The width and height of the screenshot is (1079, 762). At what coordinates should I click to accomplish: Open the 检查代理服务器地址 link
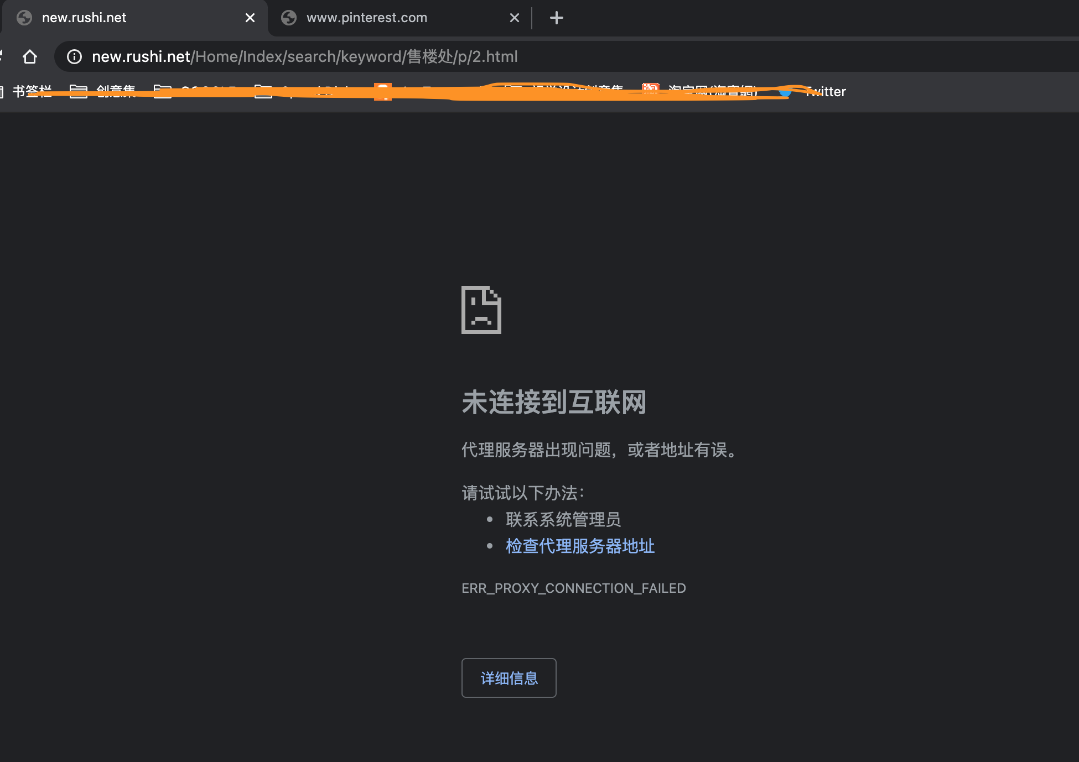pyautogui.click(x=580, y=546)
